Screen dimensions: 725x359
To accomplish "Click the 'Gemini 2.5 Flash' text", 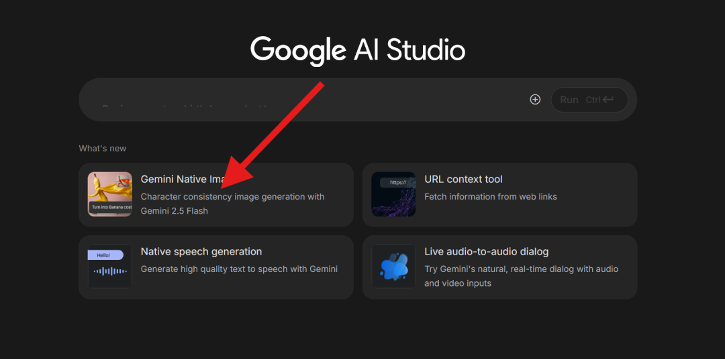I will (x=175, y=211).
